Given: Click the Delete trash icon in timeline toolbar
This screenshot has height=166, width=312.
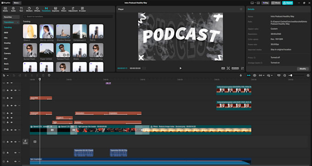Looking at the screenshot, I should point(43,76).
